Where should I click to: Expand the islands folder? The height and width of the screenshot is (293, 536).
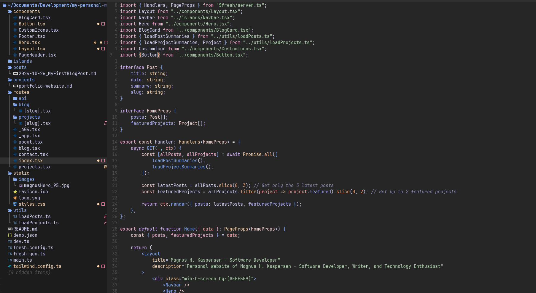(10, 61)
